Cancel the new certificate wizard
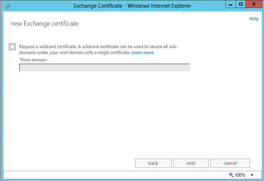The image size is (264, 181). pyautogui.click(x=230, y=163)
